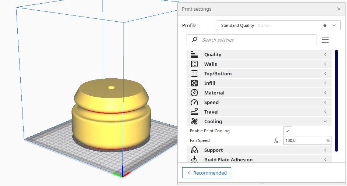347x186 pixels.
Task: Expand the Travel section chevron
Action: (x=325, y=112)
